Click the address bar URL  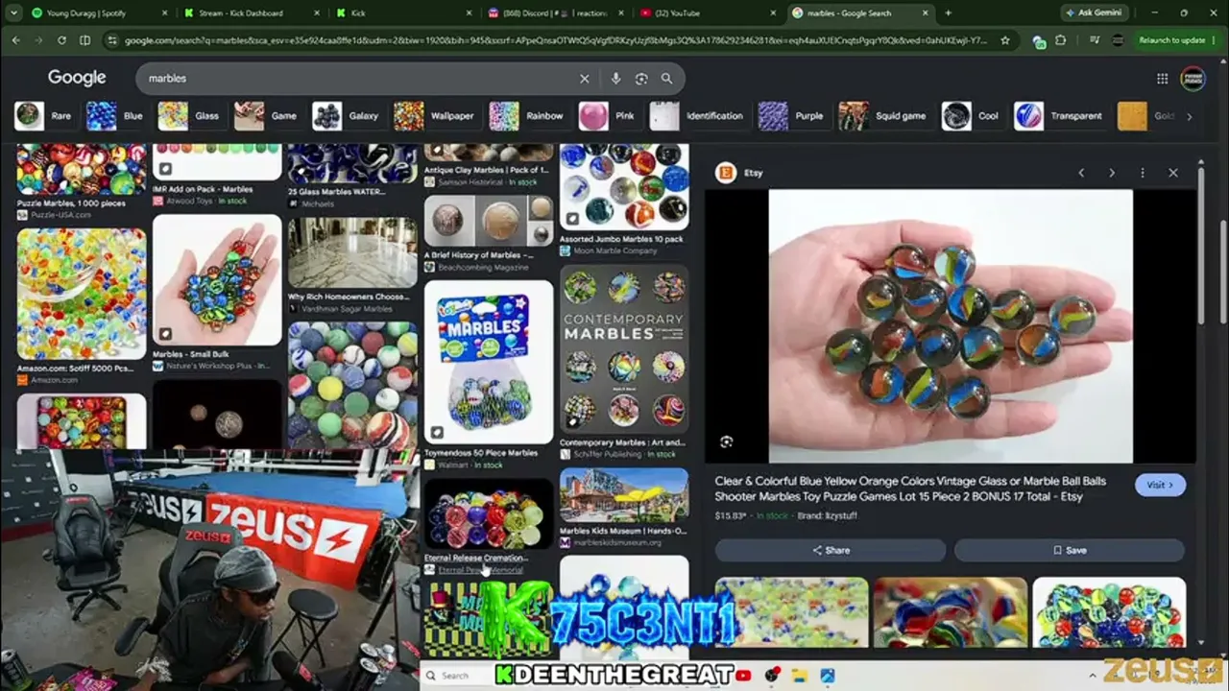point(555,40)
